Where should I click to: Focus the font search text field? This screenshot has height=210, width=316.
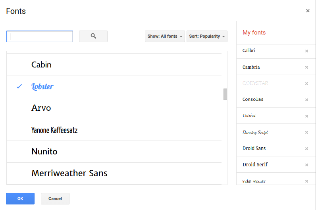[x=40, y=37]
